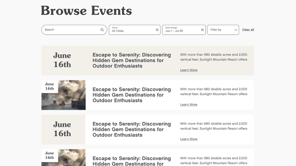This screenshot has width=296, height=166.
Task: Click the search magnifier icon
Action: 102,30
